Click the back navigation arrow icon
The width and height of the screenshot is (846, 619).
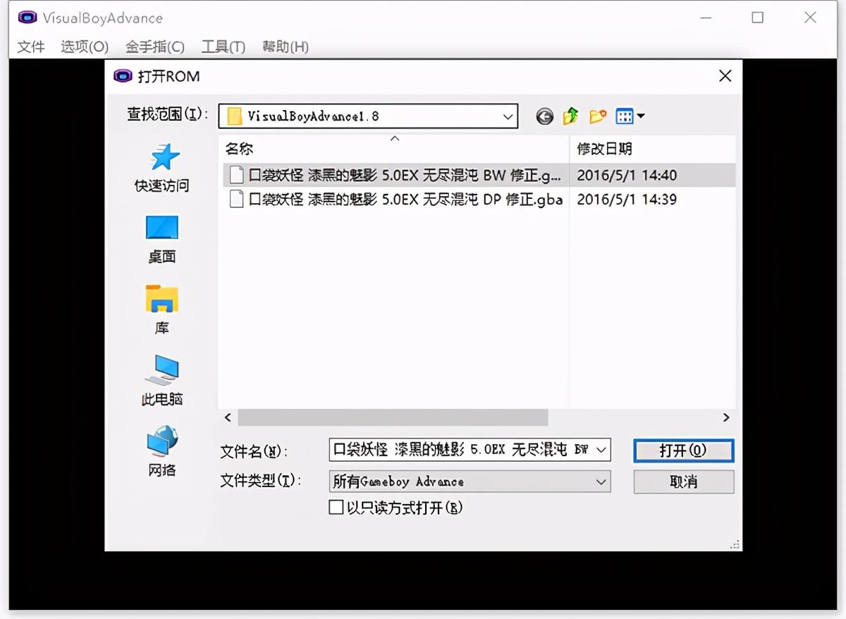pos(544,117)
